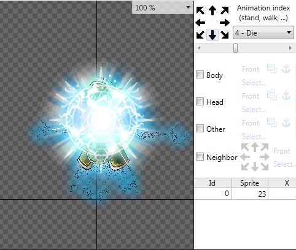Screen dimensions: 296x250
Task: Select the up-left direction arrow
Action: click(200, 10)
